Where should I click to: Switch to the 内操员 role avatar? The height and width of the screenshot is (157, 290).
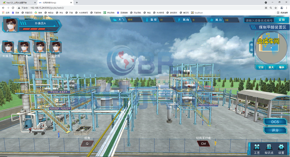coord(24,47)
